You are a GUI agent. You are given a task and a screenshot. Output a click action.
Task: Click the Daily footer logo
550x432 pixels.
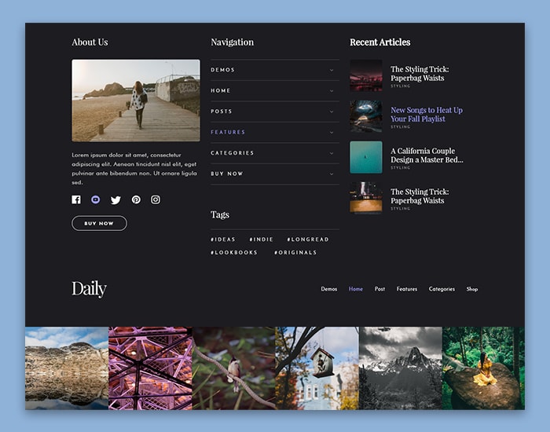pos(89,289)
